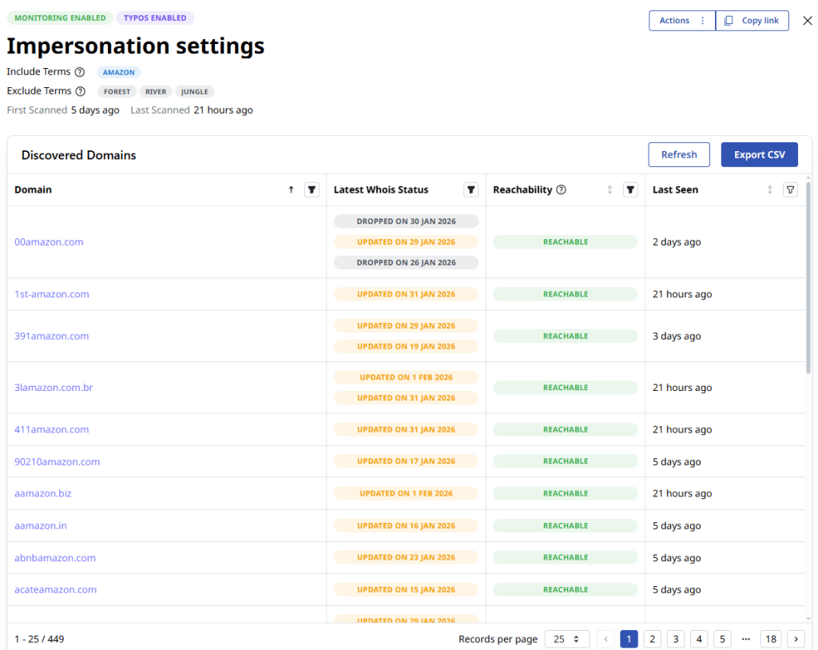Screen dimensions: 818x650
Task: Open the Domain column filter funnel
Action: [x=312, y=189]
